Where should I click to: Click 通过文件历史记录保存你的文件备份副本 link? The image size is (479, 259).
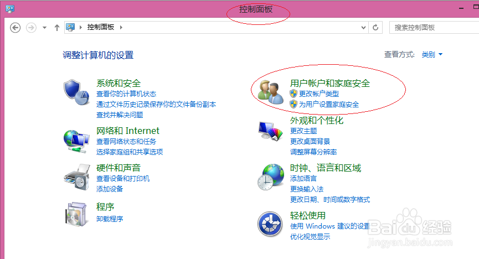click(x=156, y=104)
